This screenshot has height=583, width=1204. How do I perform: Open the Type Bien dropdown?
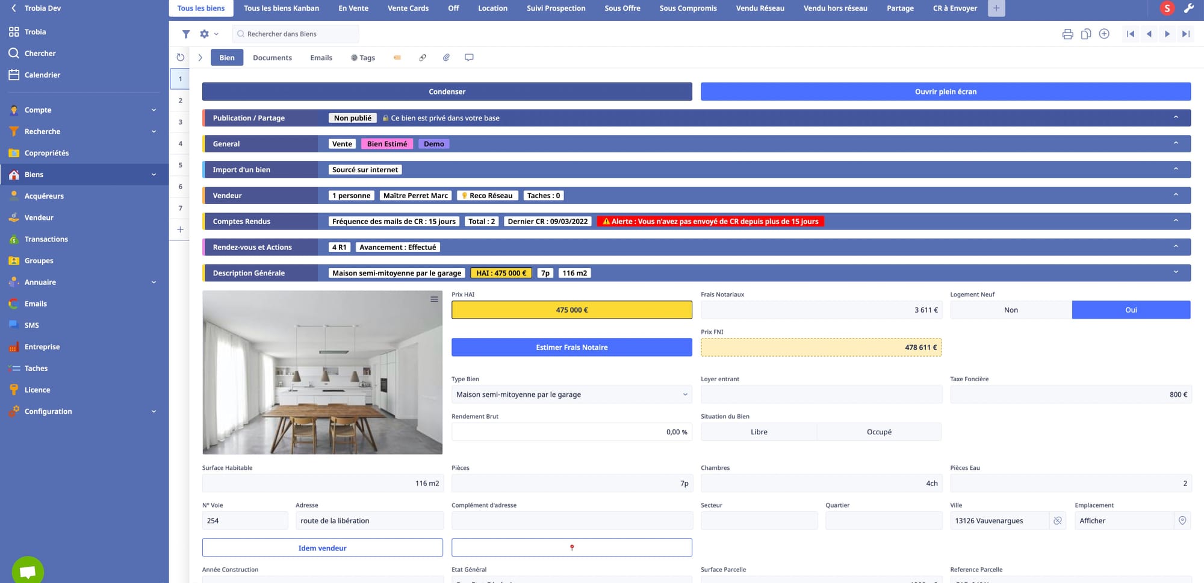pos(571,395)
